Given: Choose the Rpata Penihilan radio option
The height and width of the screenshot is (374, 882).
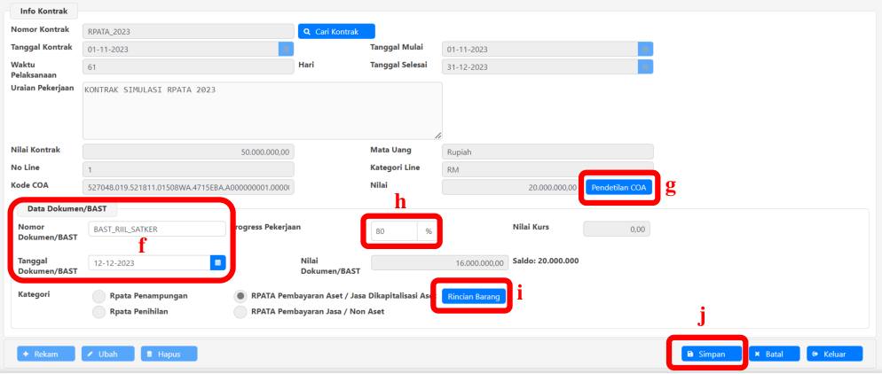Looking at the screenshot, I should [x=98, y=312].
